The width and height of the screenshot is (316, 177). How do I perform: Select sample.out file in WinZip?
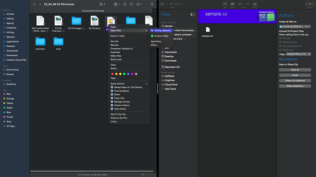pos(207,32)
